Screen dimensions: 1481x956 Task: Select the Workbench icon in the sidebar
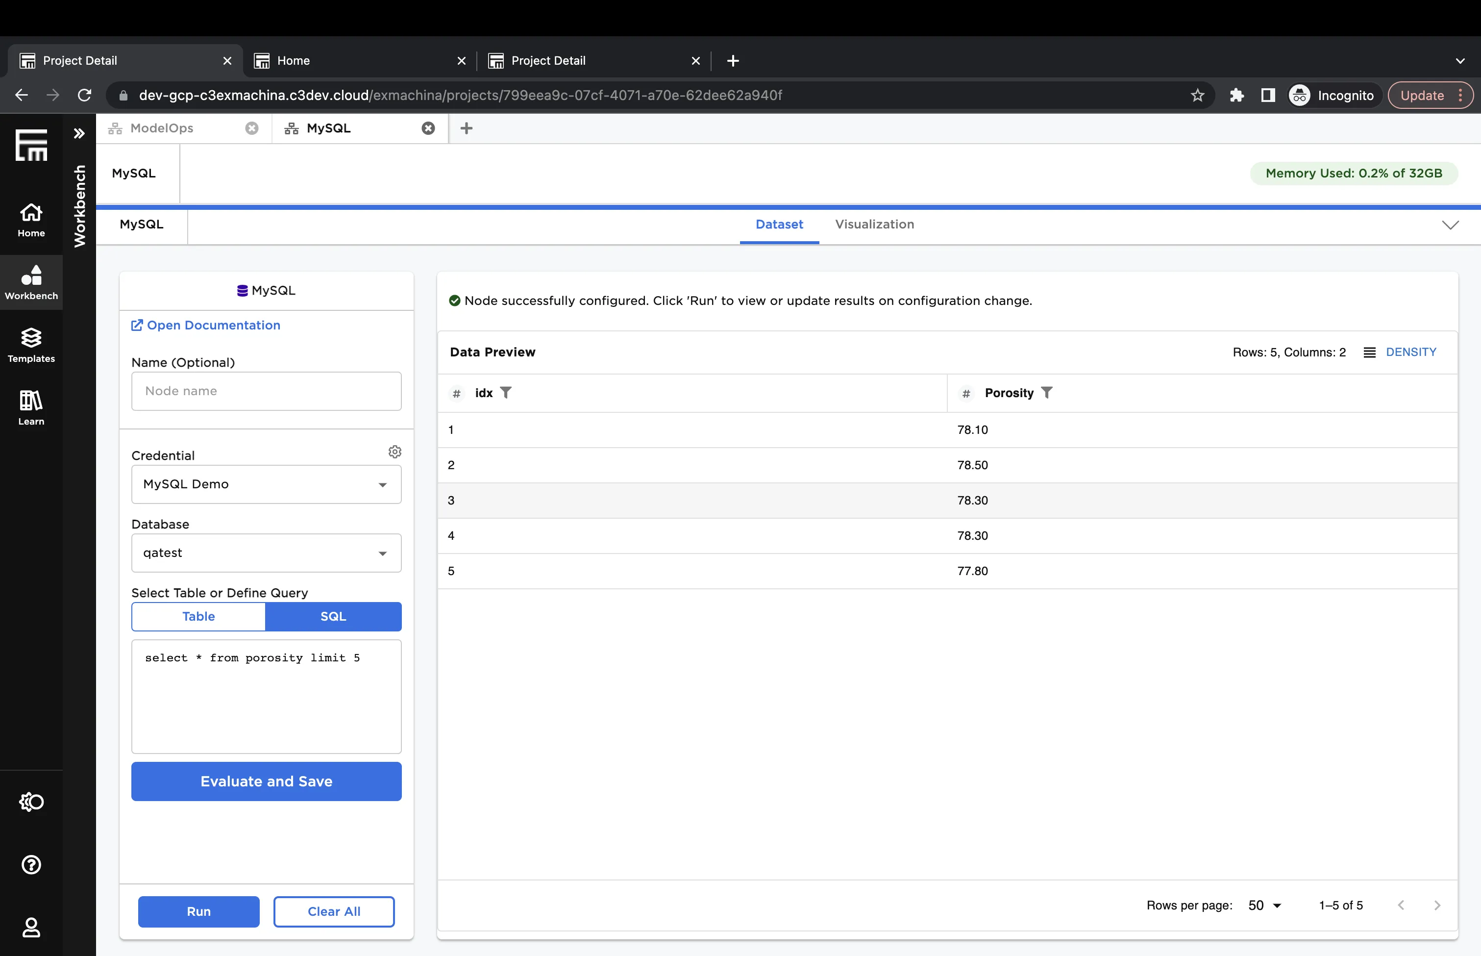click(x=31, y=281)
